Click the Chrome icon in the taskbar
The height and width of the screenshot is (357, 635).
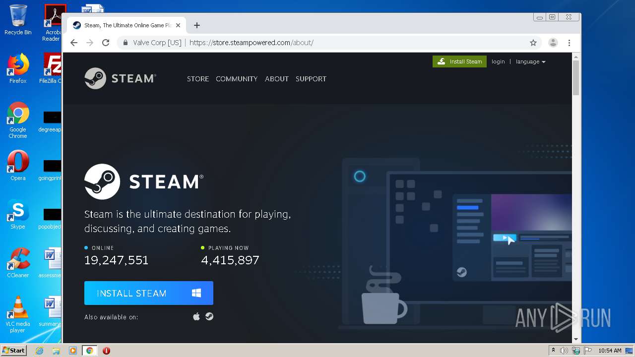coord(90,351)
